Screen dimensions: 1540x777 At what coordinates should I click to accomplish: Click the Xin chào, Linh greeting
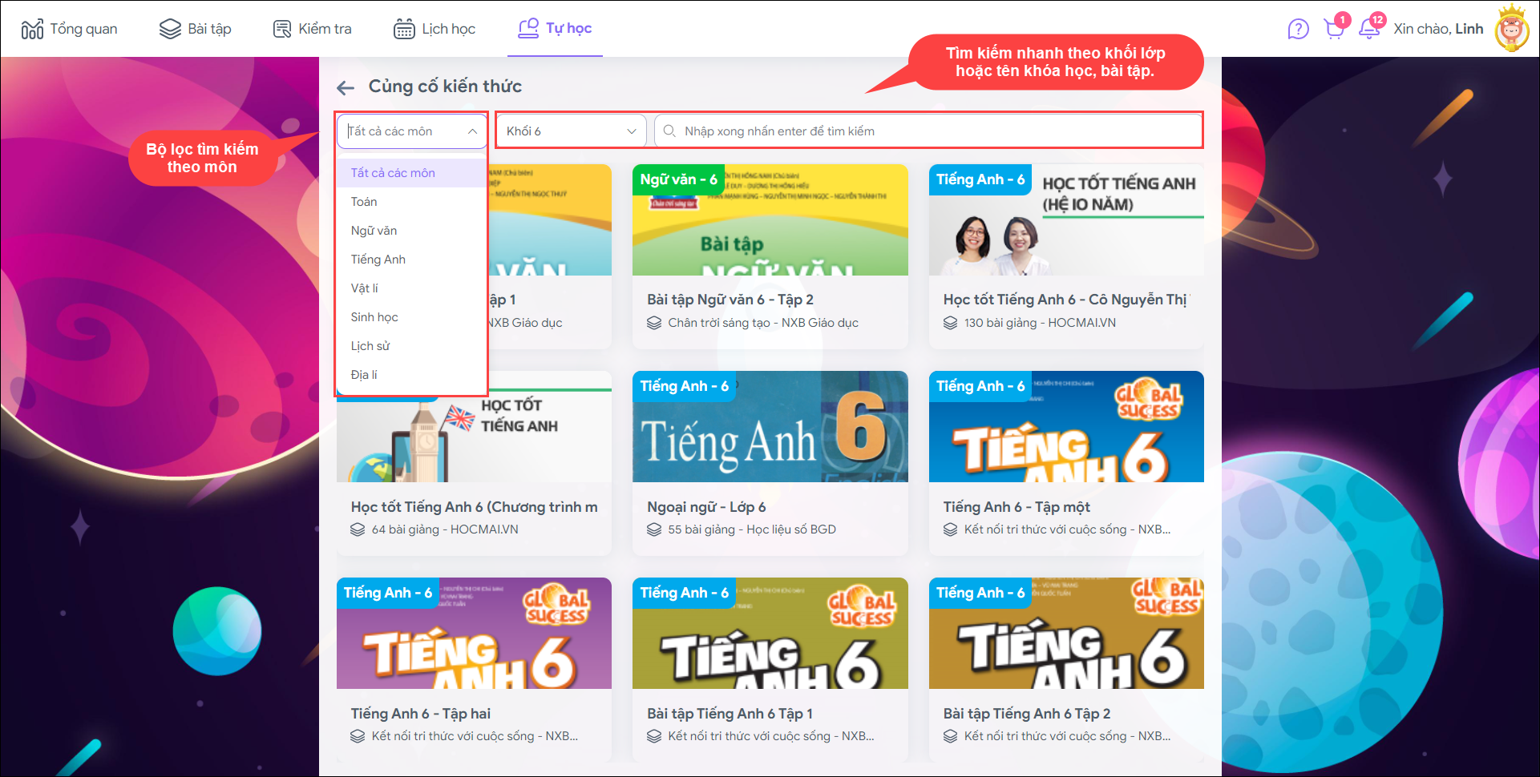1438,29
